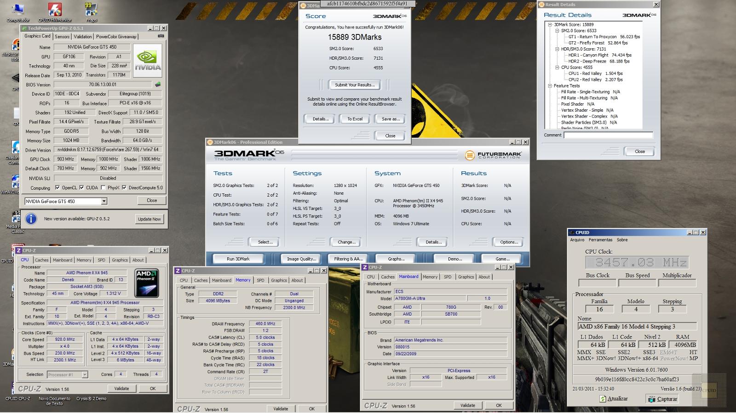This screenshot has width=736, height=413.
Task: Collapse the HDR/SM3.0 Score tree node
Action: 557,49
